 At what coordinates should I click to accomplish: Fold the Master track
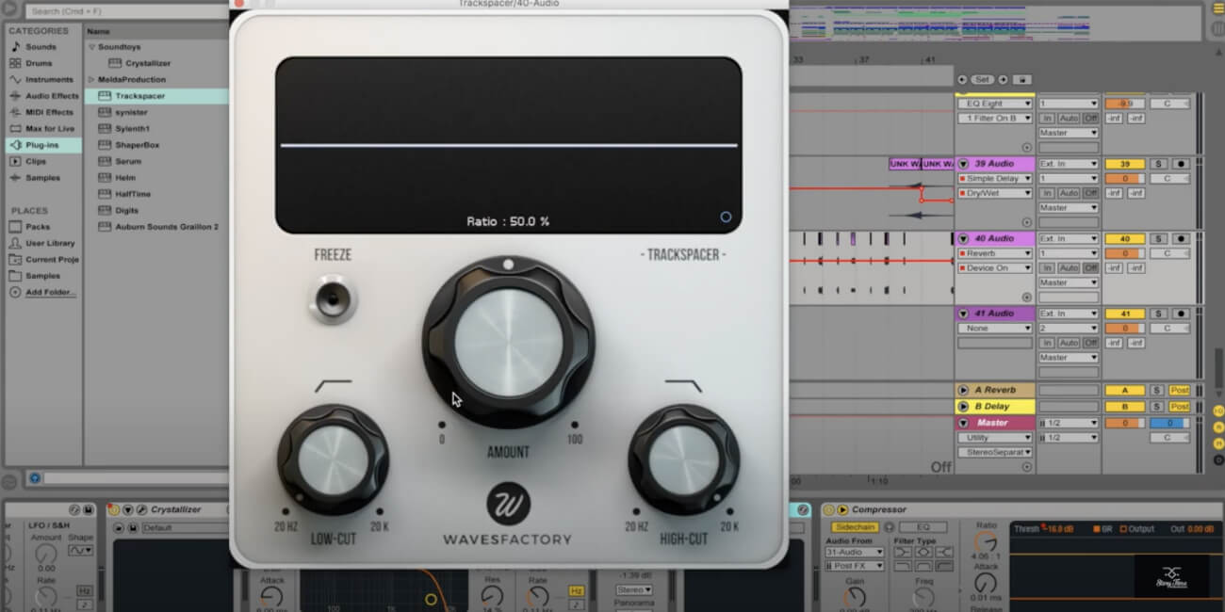pyautogui.click(x=964, y=423)
